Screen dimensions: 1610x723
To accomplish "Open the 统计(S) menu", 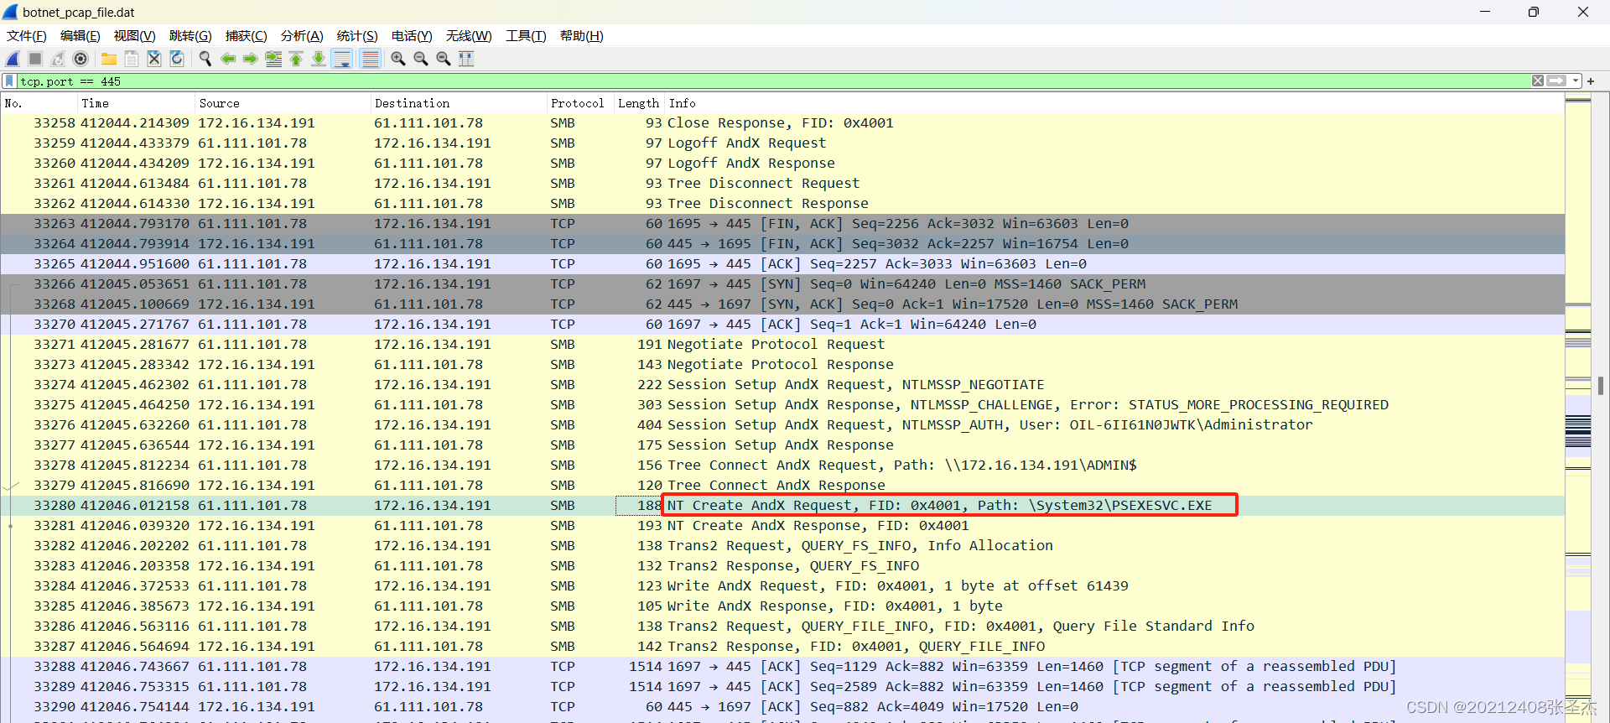I will tap(357, 36).
